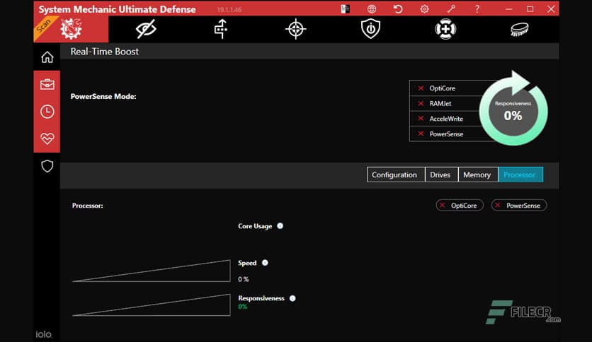Viewport: 592px width, 342px height.
Task: Click the Responsiveness graph triangle
Action: tap(151, 305)
